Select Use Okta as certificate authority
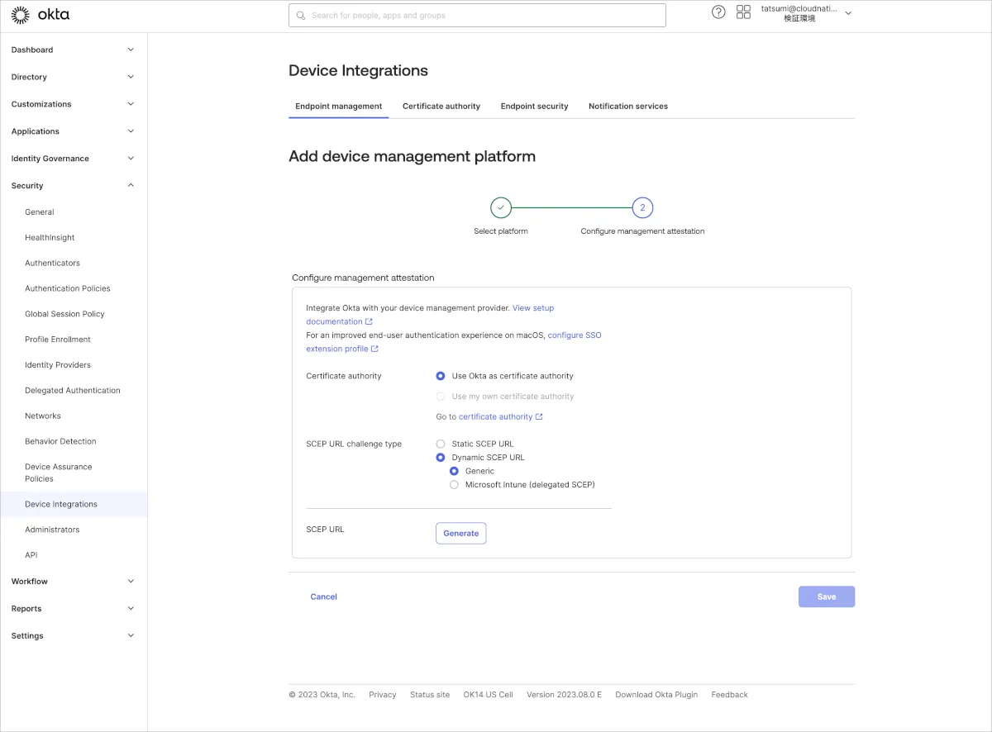The width and height of the screenshot is (992, 732). (x=441, y=376)
